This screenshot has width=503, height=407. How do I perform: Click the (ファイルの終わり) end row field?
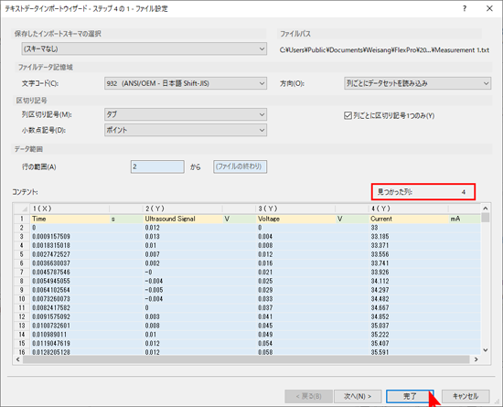[x=240, y=166]
